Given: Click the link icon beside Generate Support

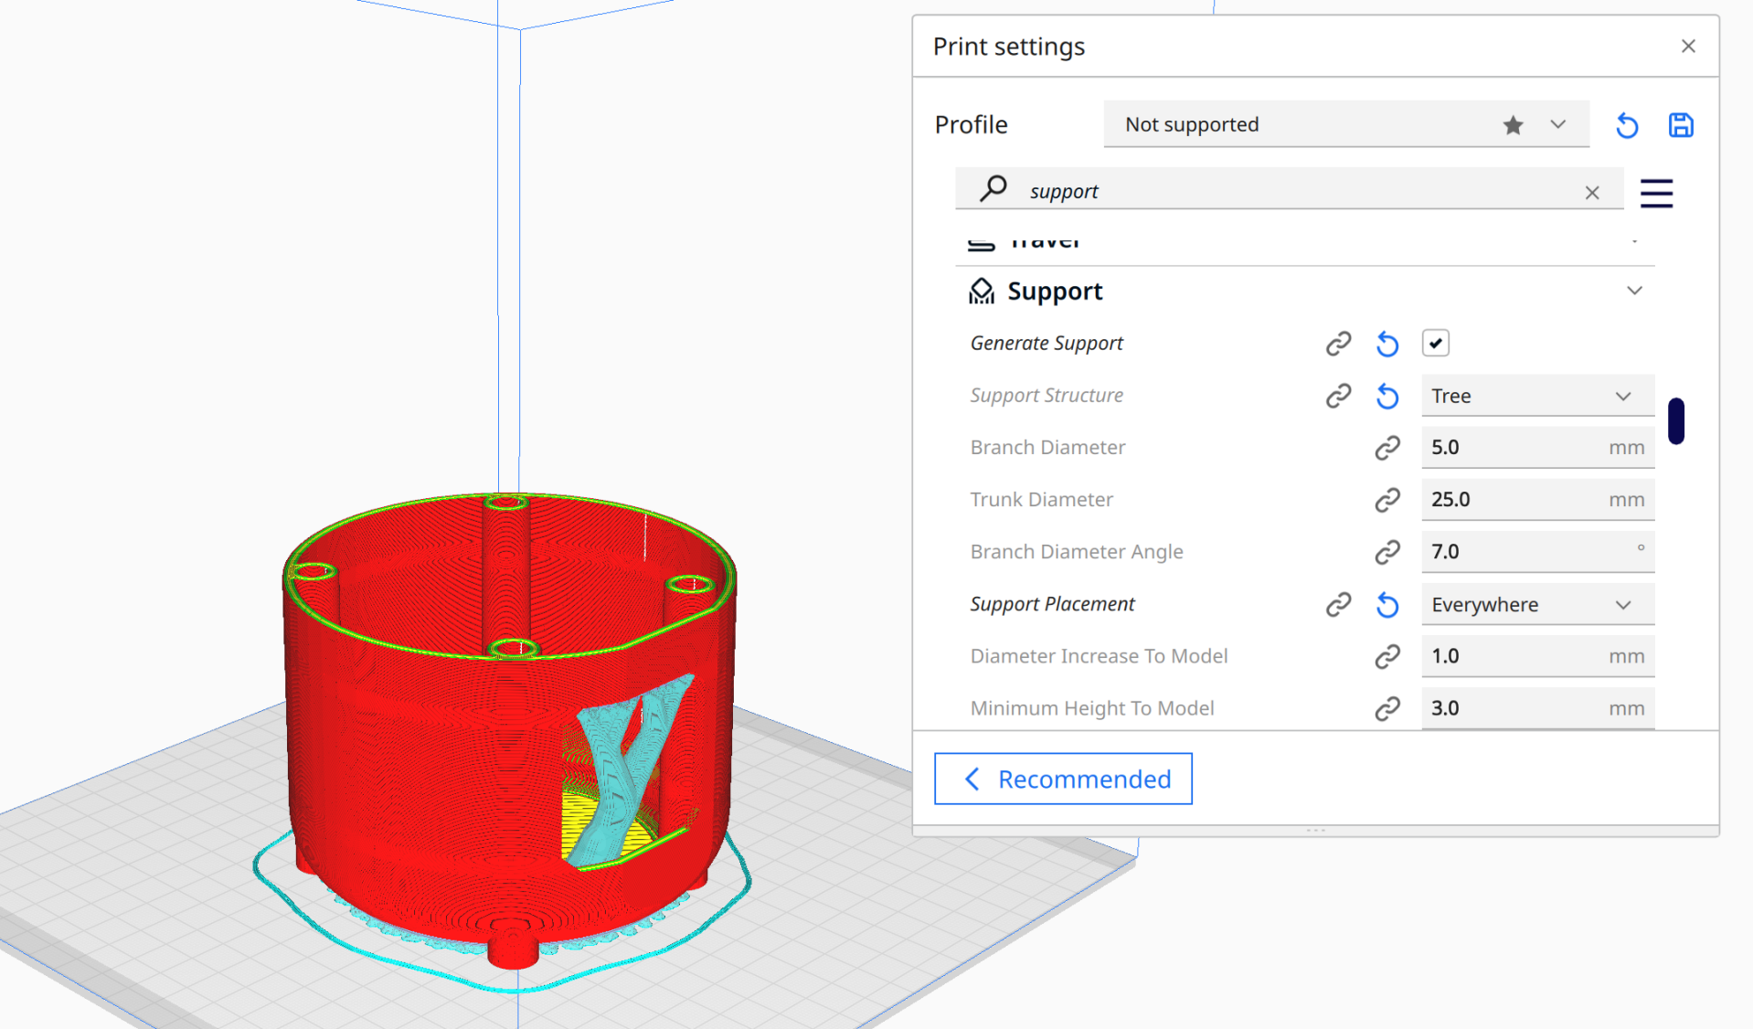Looking at the screenshot, I should tap(1338, 344).
